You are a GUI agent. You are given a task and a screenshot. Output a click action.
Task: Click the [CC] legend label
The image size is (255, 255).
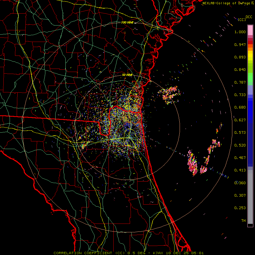(242, 20)
